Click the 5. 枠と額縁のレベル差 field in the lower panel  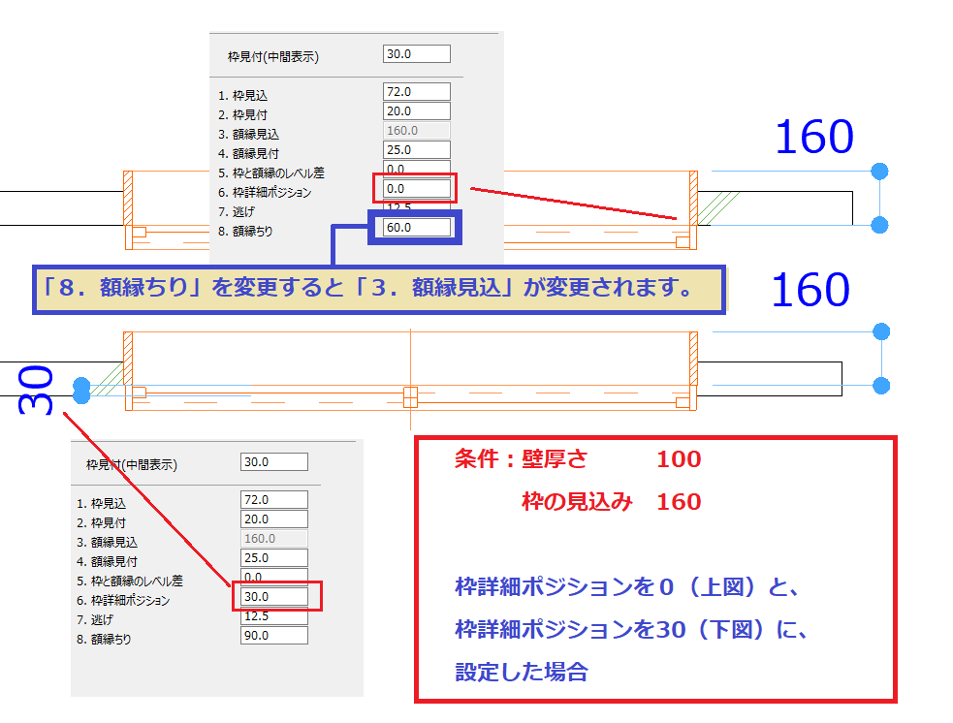tap(274, 576)
